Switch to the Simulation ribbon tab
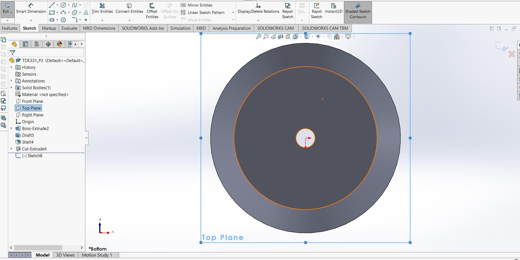Screen dimensions: 520x260 [x=180, y=28]
